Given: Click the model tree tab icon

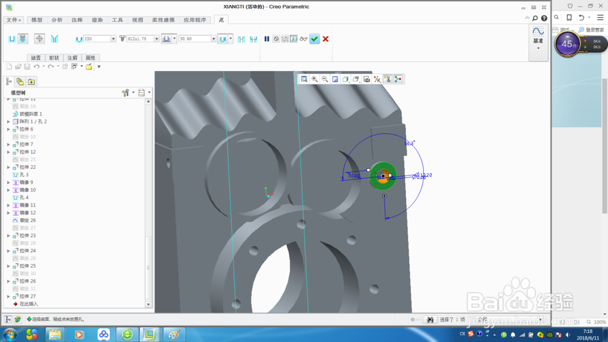Looking at the screenshot, I should [x=9, y=82].
